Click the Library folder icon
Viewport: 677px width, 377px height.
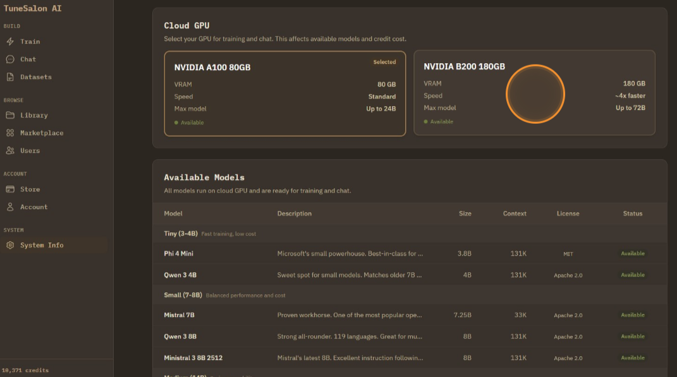10,116
